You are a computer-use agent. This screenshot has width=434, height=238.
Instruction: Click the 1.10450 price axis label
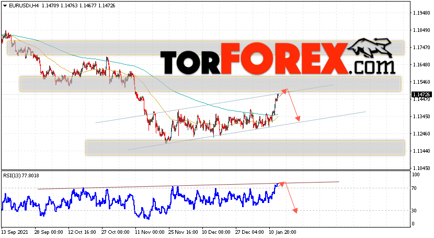[421, 168]
